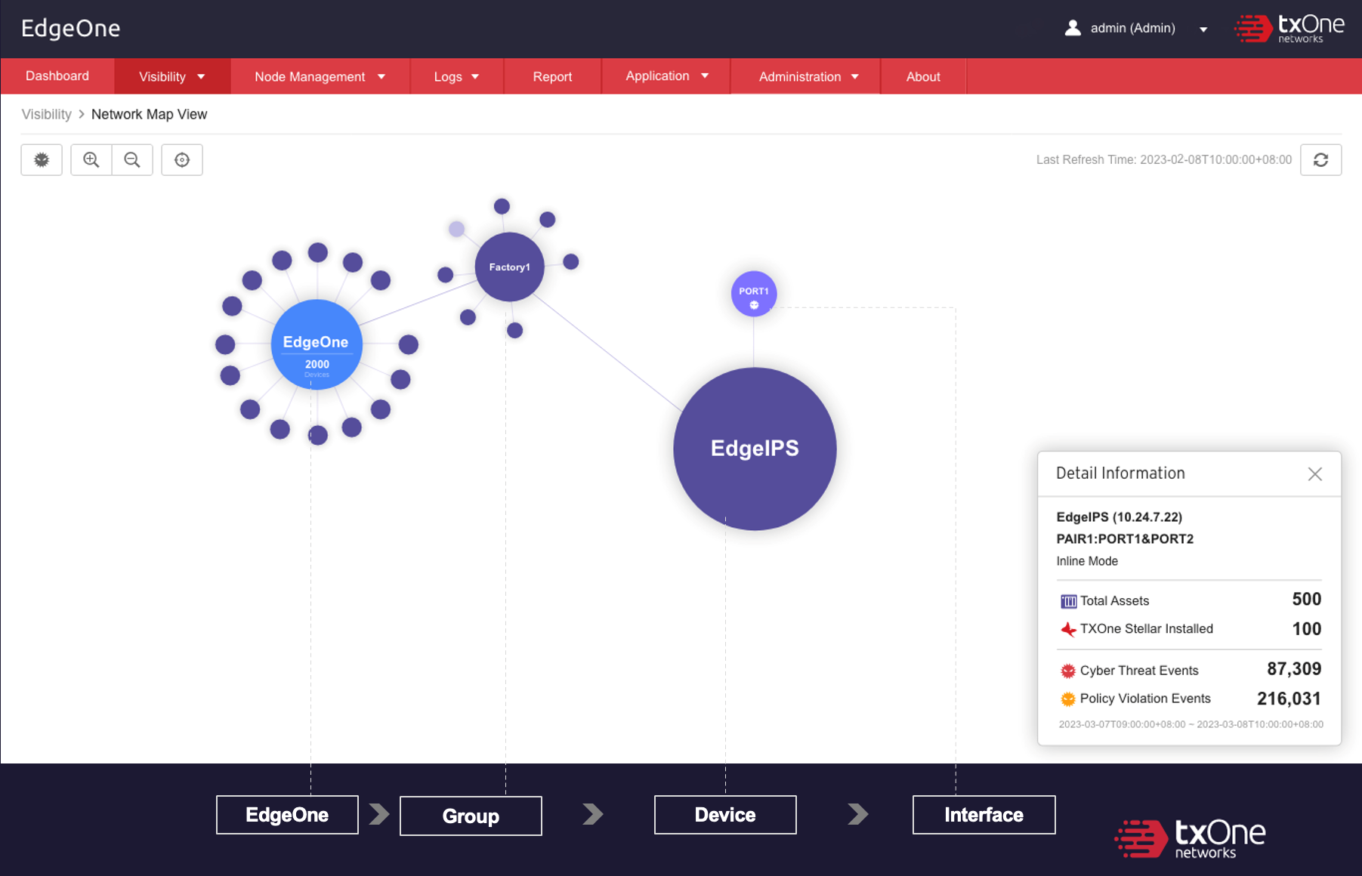Viewport: 1362px width, 876px height.
Task: Open the About tab
Action: [923, 76]
